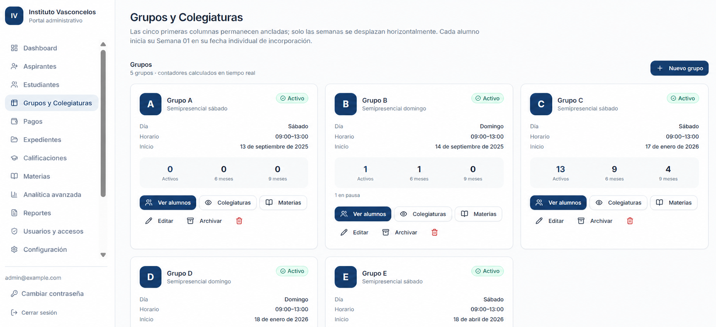The width and height of the screenshot is (716, 327).
Task: Open Usuarios y accesos
Action: pyautogui.click(x=52, y=231)
